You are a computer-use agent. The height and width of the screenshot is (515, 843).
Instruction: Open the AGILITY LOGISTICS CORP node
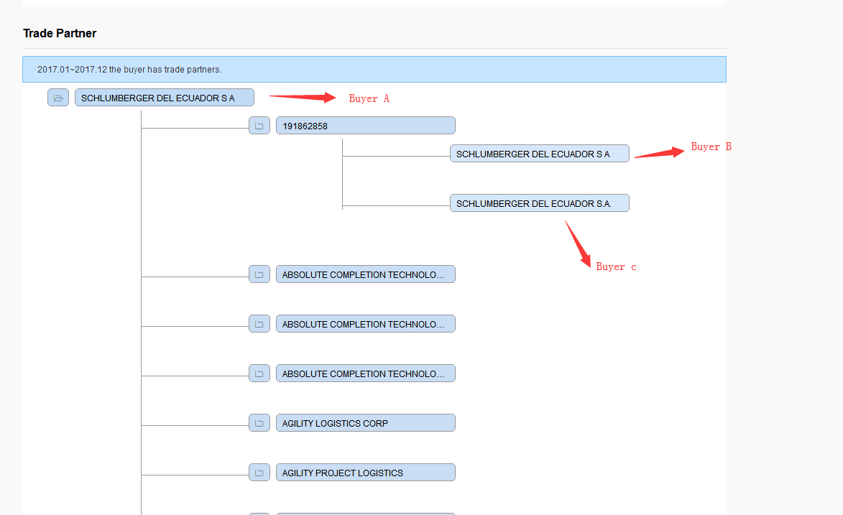365,423
